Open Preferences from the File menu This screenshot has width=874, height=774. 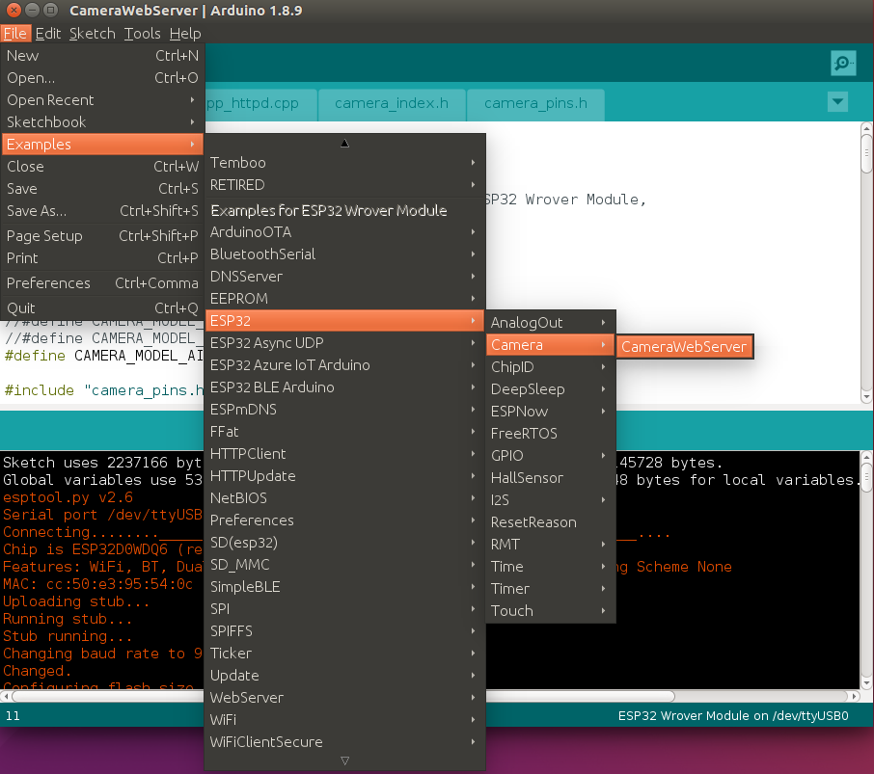coord(48,282)
